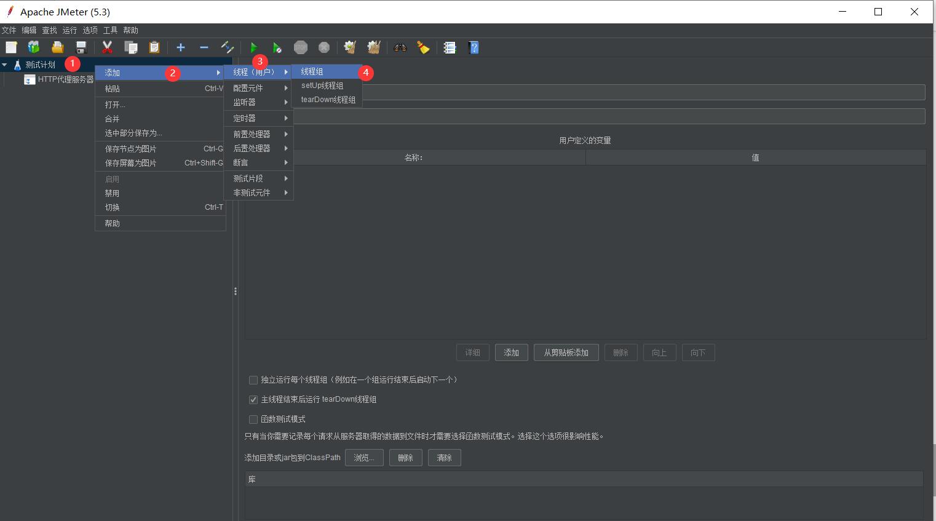Click the 添加 button under variables table
Viewport: 936px width, 521px height.
(x=512, y=352)
